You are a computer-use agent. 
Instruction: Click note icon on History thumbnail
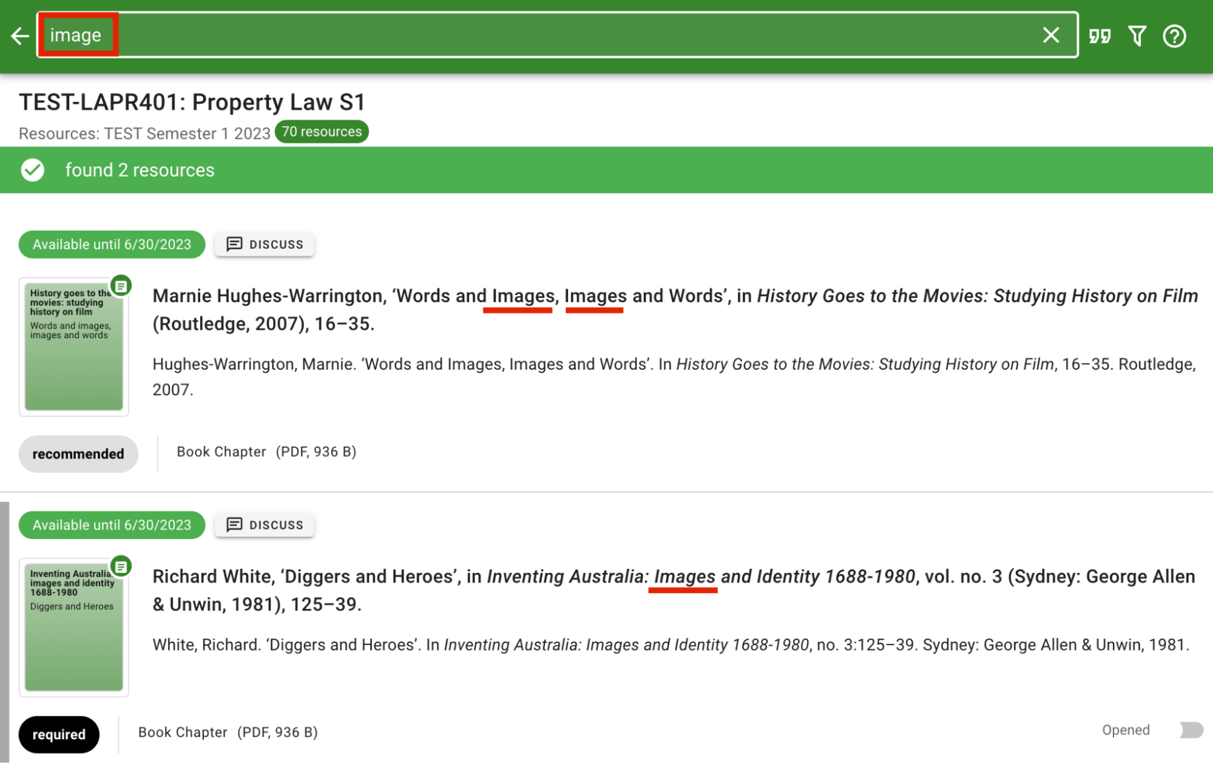point(121,285)
